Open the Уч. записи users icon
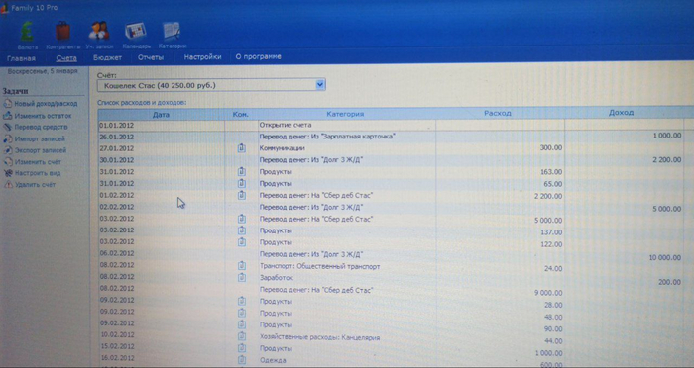694x368 pixels. (99, 31)
